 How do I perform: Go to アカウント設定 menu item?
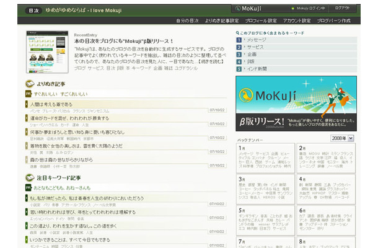[297, 20]
